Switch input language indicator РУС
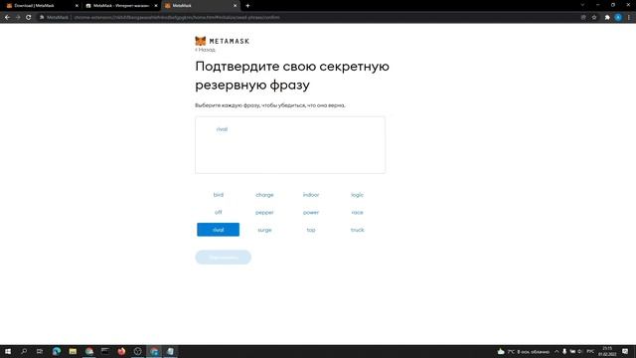Viewport: 636px width, 358px height. (x=590, y=351)
